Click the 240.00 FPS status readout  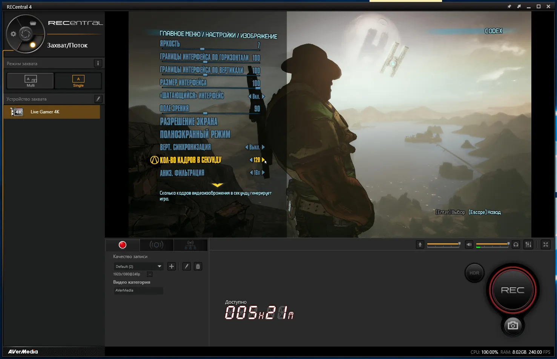[539, 352]
